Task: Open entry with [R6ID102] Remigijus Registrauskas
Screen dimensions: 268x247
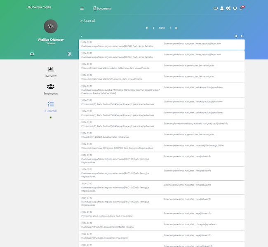Action: [x=162, y=188]
